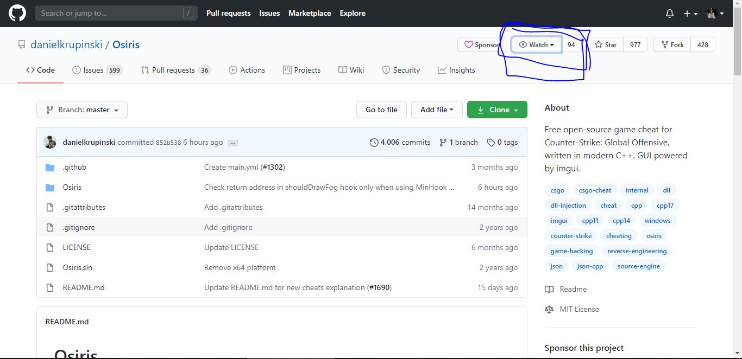Click the Go to file button
The image size is (742, 359).
381,110
